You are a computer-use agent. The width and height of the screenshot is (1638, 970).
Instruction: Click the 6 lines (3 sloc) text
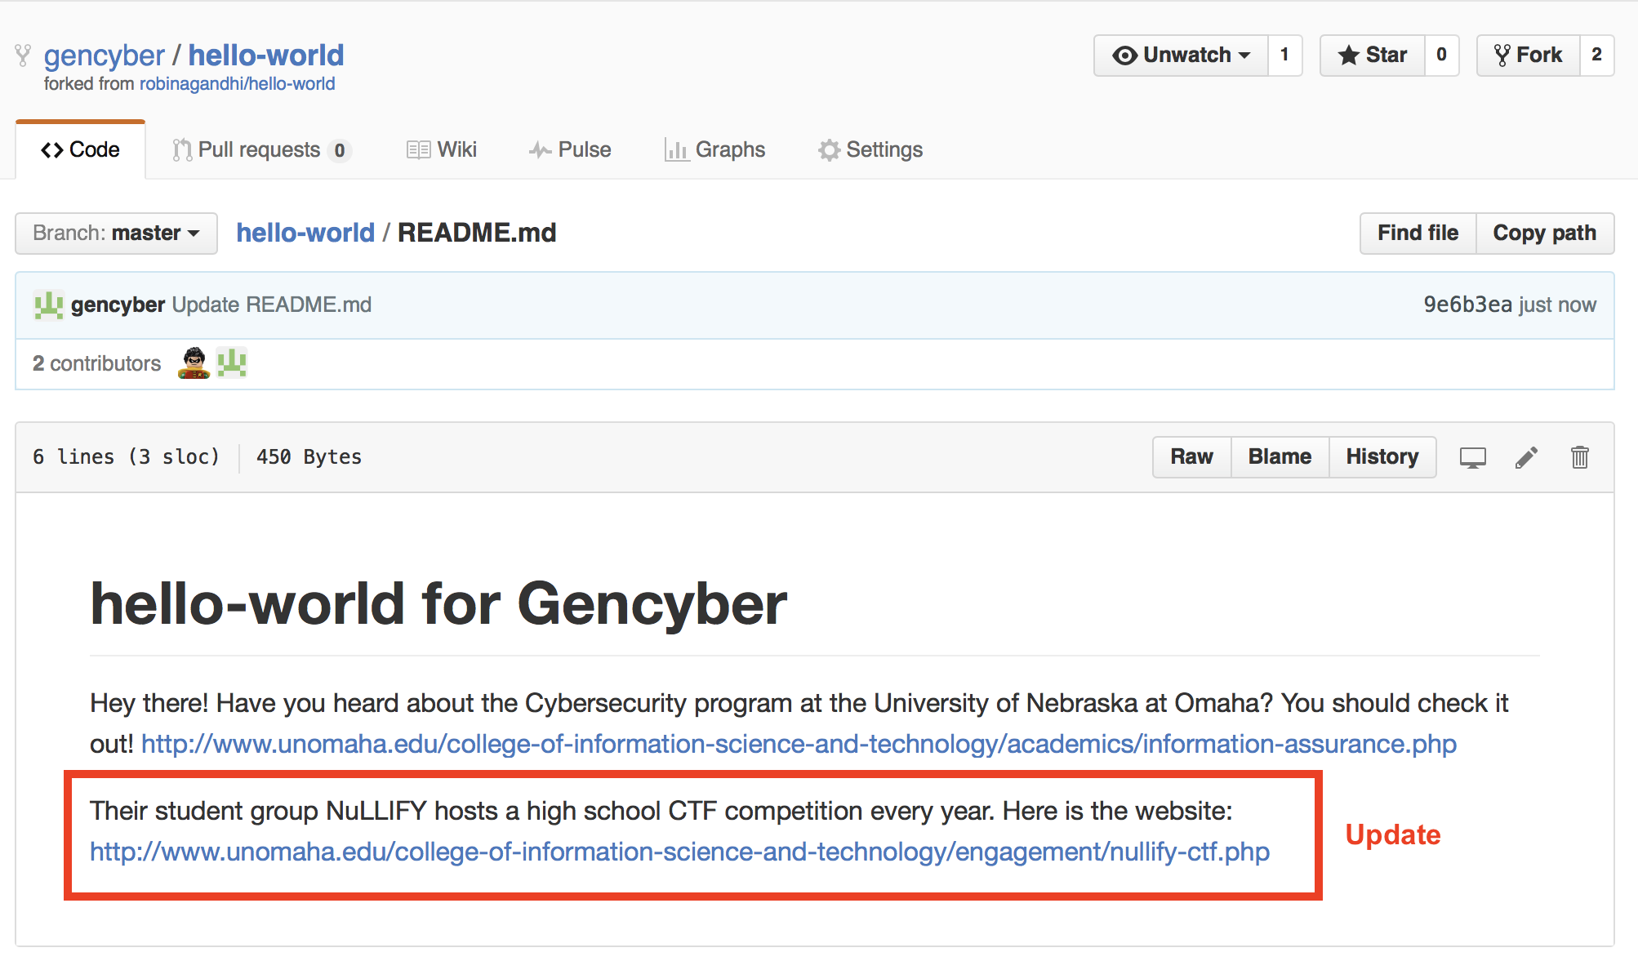(127, 457)
